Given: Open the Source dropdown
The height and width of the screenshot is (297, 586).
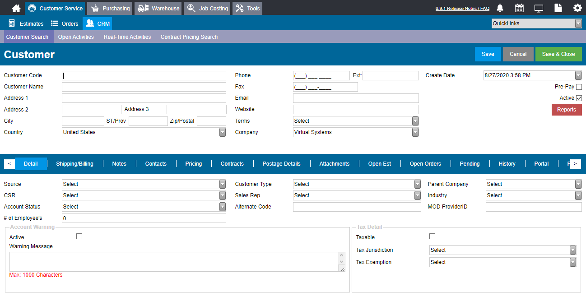Looking at the screenshot, I should 144,184.
